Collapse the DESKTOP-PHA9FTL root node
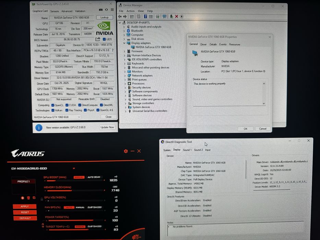 pyautogui.click(x=120, y=23)
